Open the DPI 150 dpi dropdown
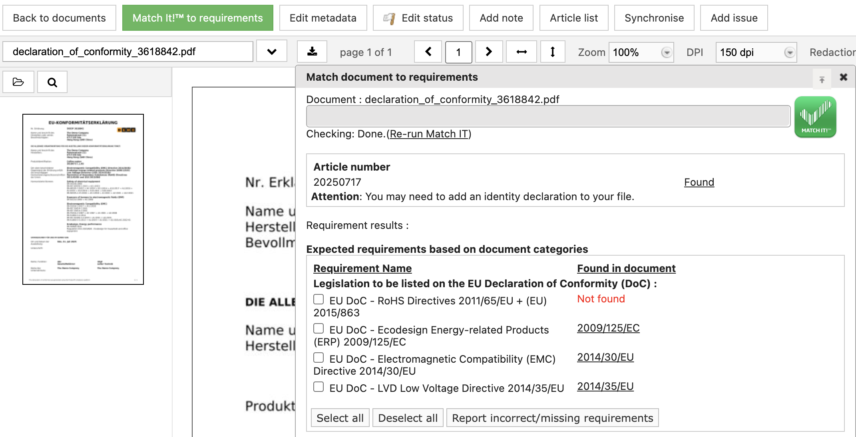 coord(756,52)
